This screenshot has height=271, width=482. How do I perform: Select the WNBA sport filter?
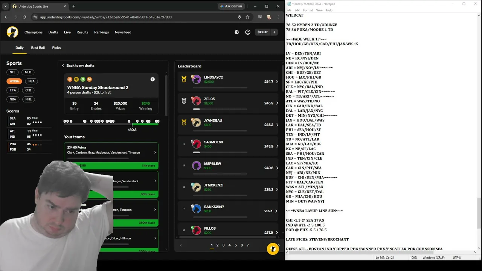(x=14, y=81)
